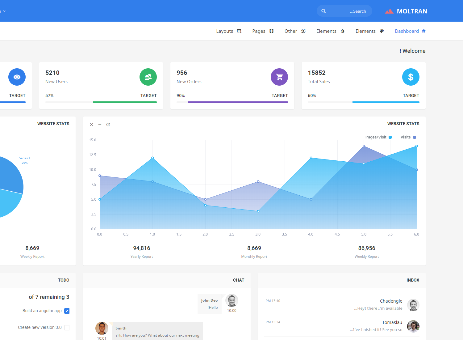This screenshot has width=463, height=340.
Task: Click John Deo's chat avatar
Action: pyautogui.click(x=232, y=300)
